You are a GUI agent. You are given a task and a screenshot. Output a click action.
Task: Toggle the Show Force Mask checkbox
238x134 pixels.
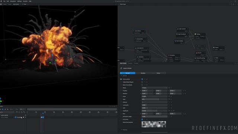[142, 85]
